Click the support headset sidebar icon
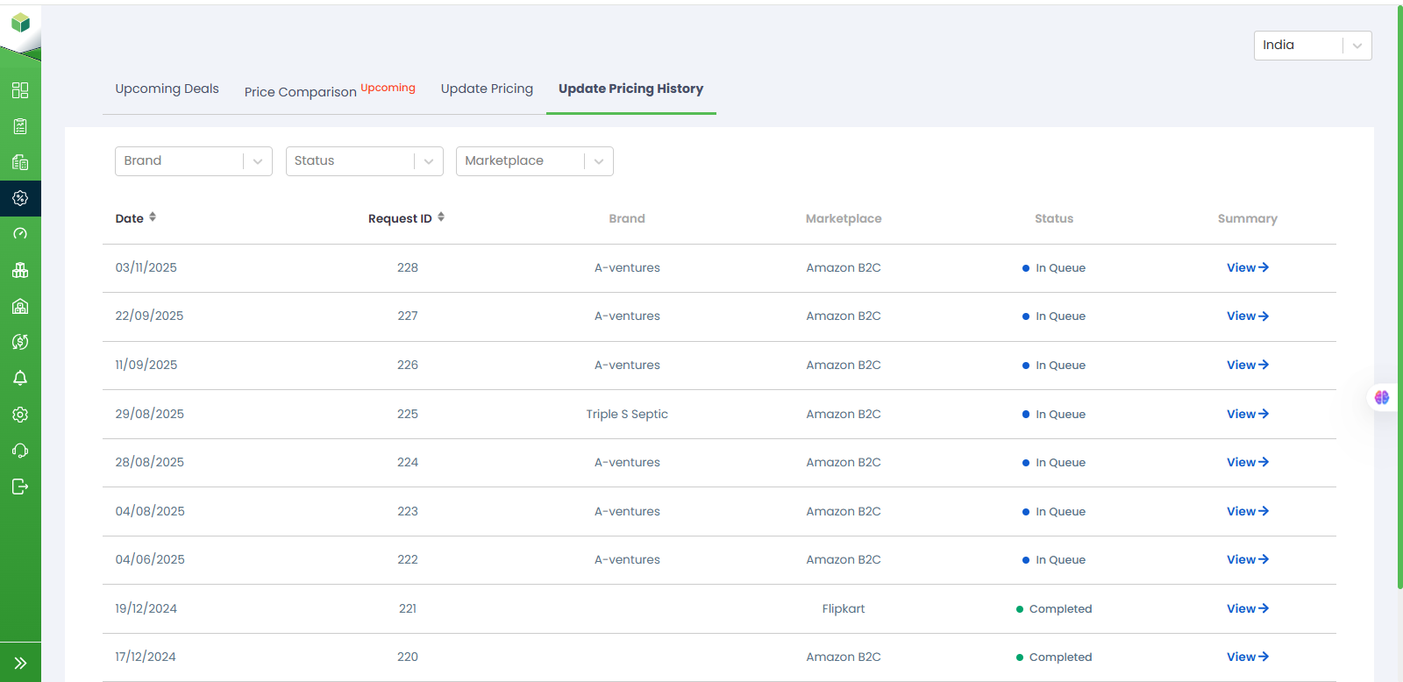 20,451
